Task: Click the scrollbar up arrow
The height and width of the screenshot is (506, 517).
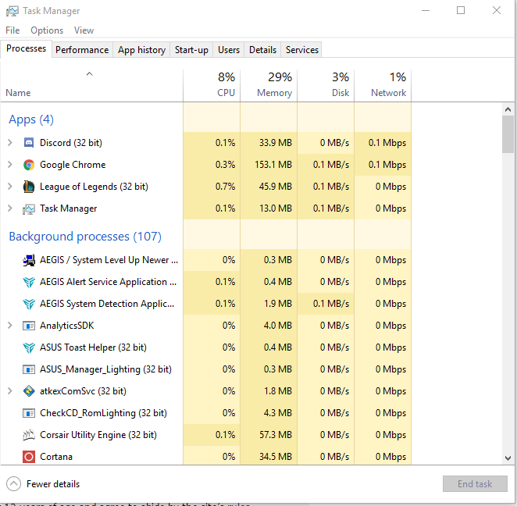Action: tap(508, 109)
